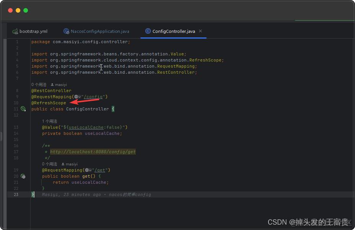Close the ConfigController.java tab
This screenshot has height=230, width=355.
(x=200, y=31)
